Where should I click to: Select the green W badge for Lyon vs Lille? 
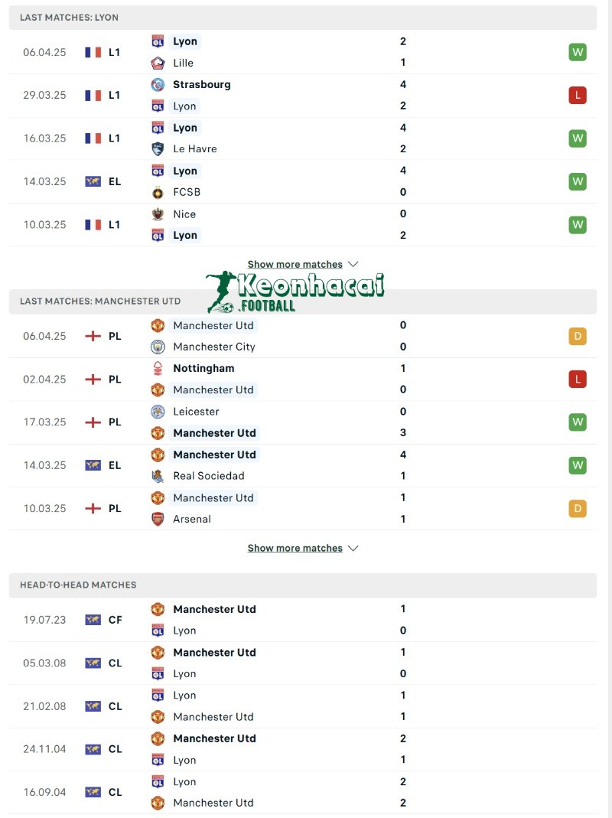pyautogui.click(x=578, y=52)
